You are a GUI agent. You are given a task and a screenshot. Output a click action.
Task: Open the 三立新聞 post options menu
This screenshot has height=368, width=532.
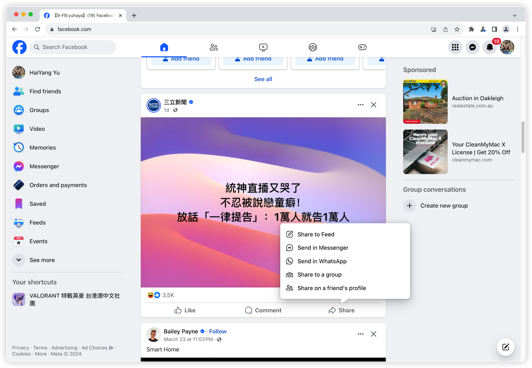point(360,105)
